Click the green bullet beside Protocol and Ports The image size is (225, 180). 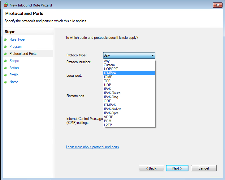pyautogui.click(x=6, y=54)
